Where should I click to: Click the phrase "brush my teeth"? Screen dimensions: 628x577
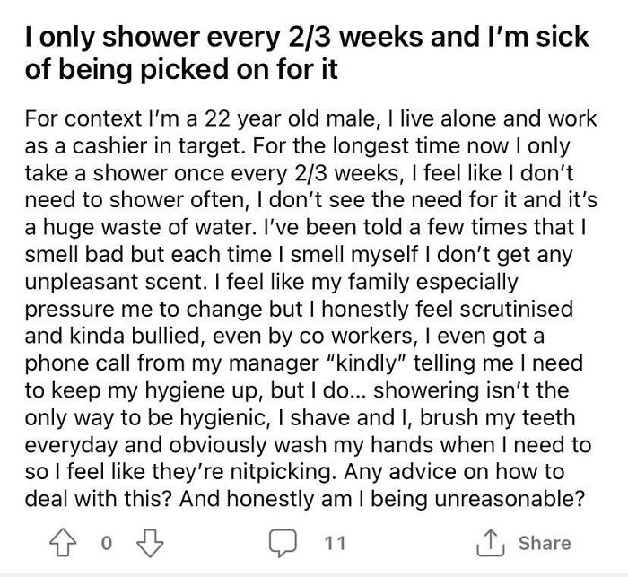click(x=497, y=417)
